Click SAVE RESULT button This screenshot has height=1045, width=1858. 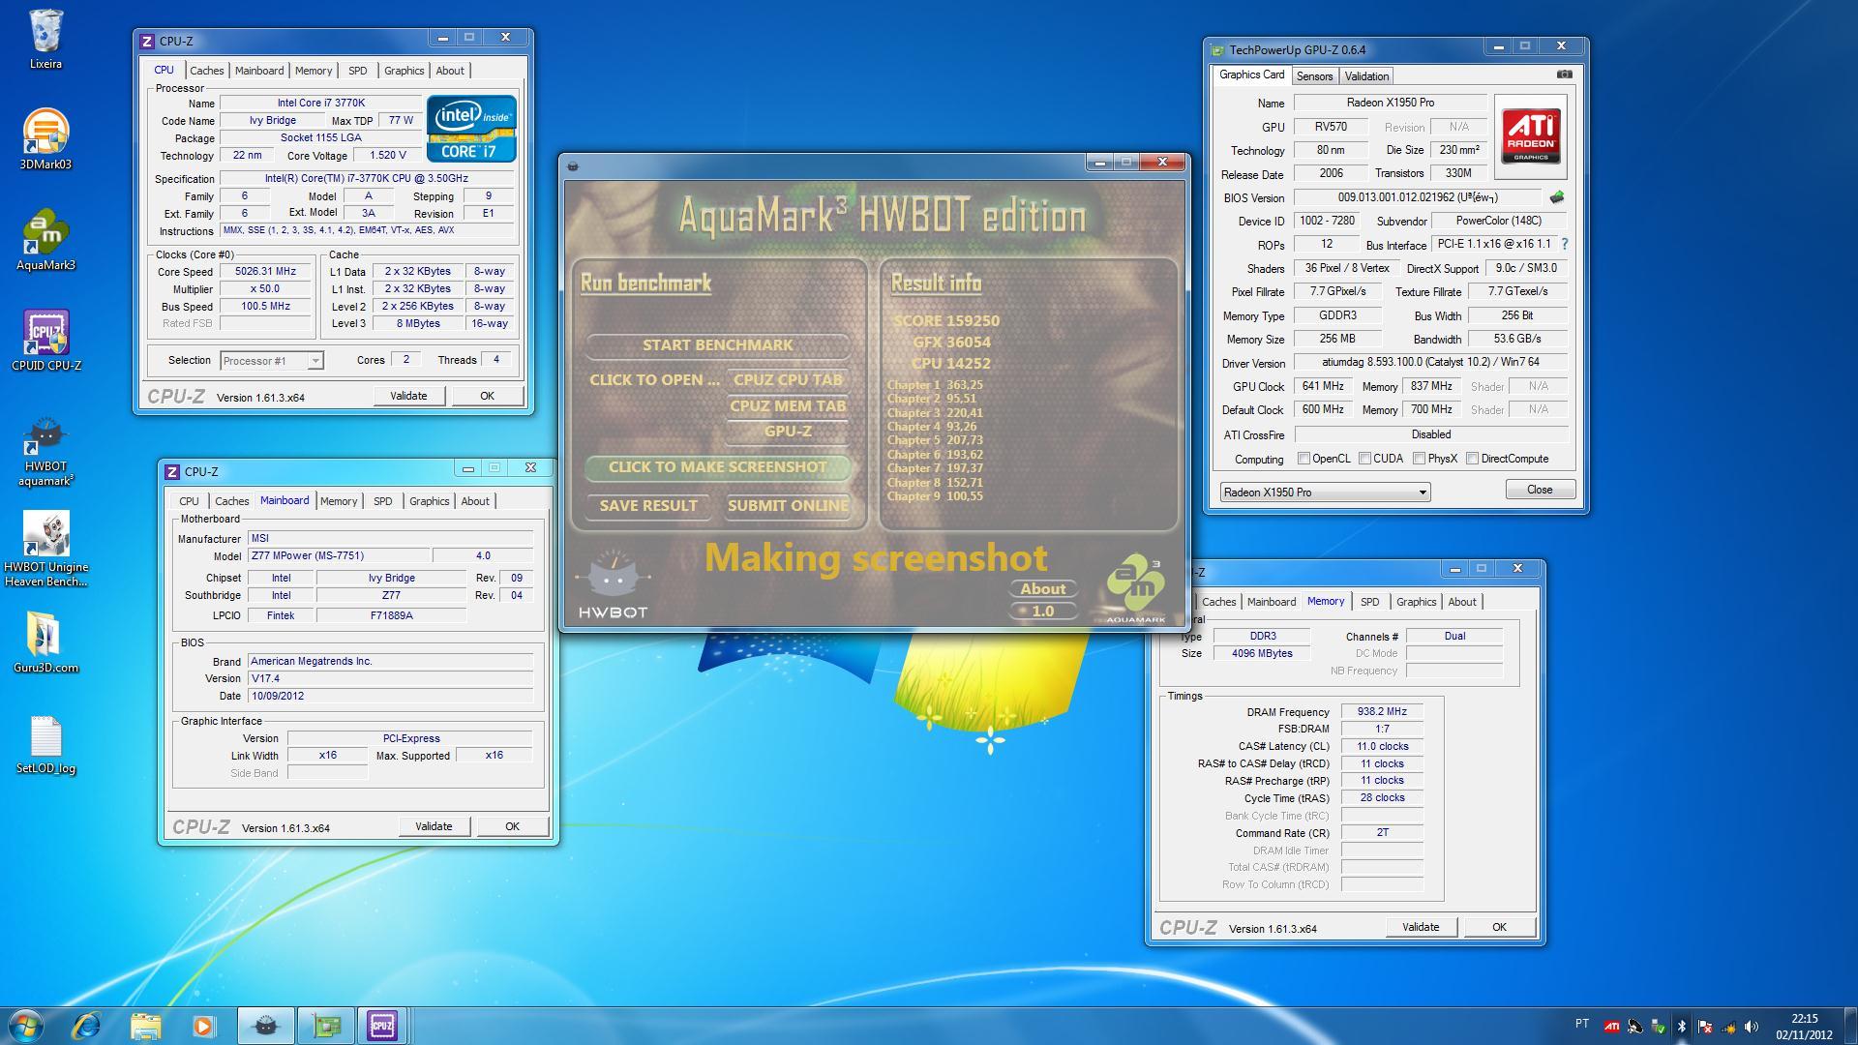(648, 506)
